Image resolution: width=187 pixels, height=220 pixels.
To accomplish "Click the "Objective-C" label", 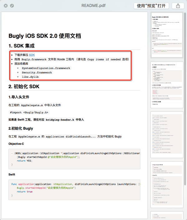I will [x=16, y=144].
